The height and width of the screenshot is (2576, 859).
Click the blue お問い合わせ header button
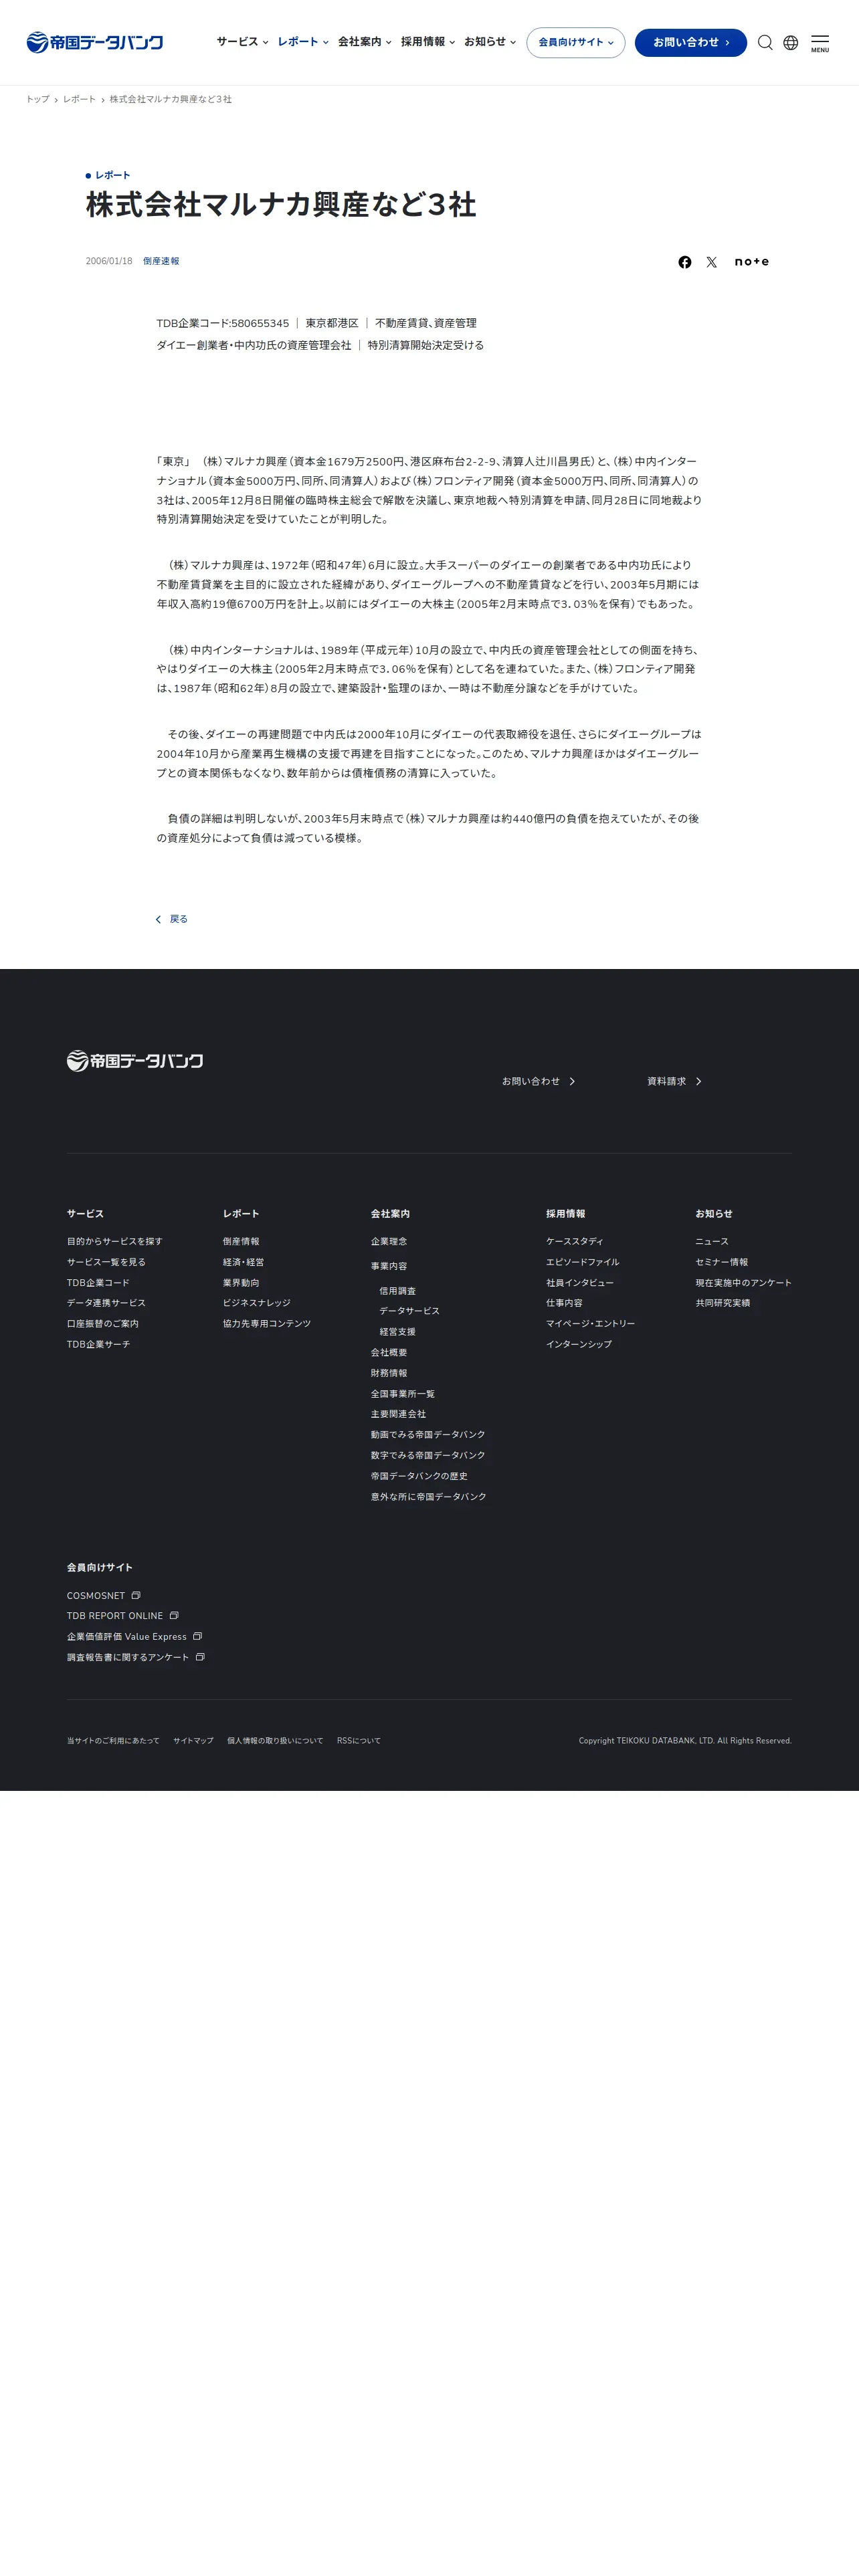(691, 42)
